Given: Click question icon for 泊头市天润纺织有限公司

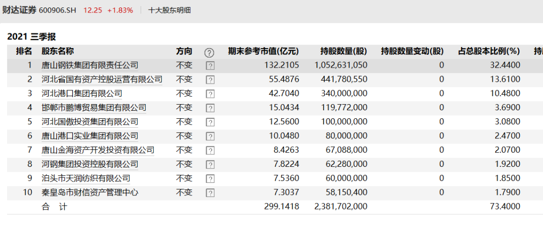Looking at the screenshot, I should tap(210, 179).
